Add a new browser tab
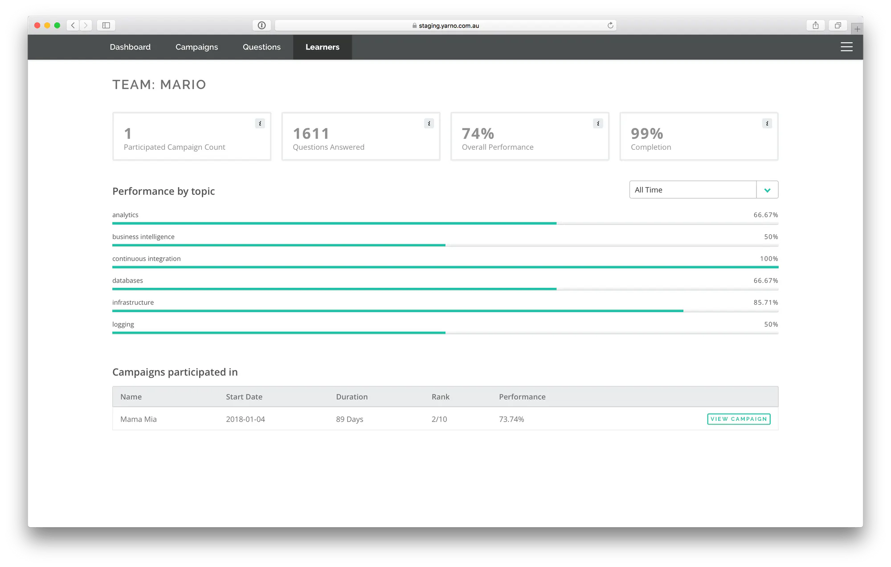The image size is (891, 567). (857, 29)
